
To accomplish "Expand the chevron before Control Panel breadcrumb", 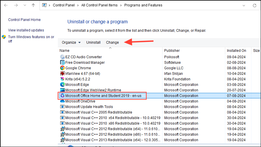I will point(49,5).
